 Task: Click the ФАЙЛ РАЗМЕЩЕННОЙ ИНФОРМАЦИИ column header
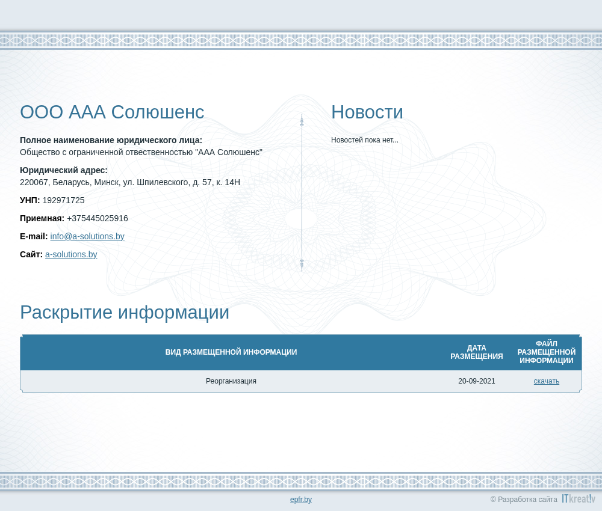coord(547,352)
